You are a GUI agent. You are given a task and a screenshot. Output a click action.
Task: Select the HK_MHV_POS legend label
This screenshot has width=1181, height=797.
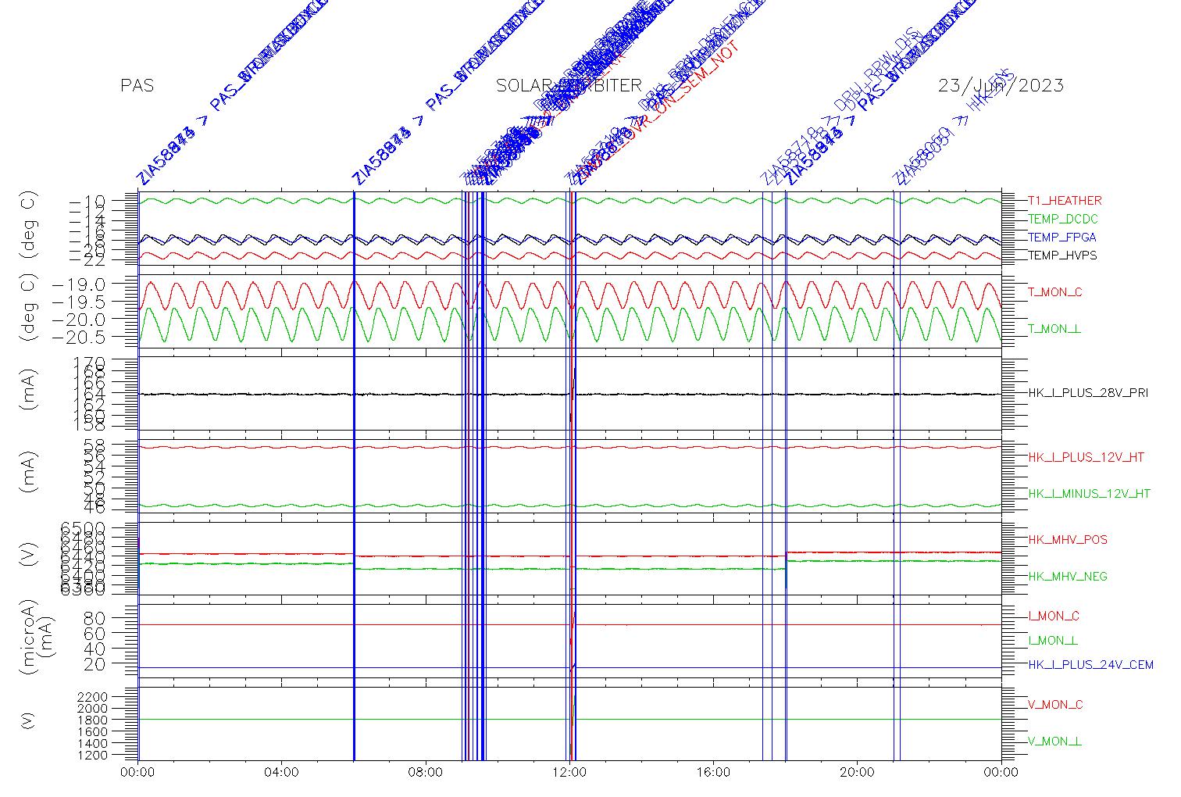click(x=1068, y=540)
